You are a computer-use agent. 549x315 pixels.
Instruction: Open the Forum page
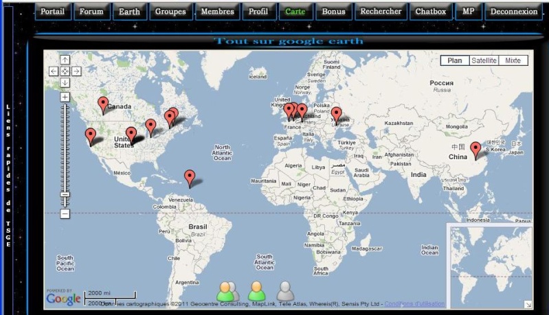click(x=92, y=12)
